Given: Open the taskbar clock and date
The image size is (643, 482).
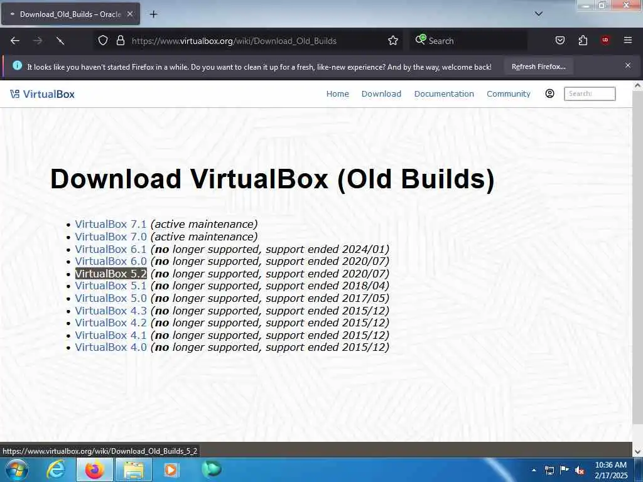Looking at the screenshot, I should 611,470.
